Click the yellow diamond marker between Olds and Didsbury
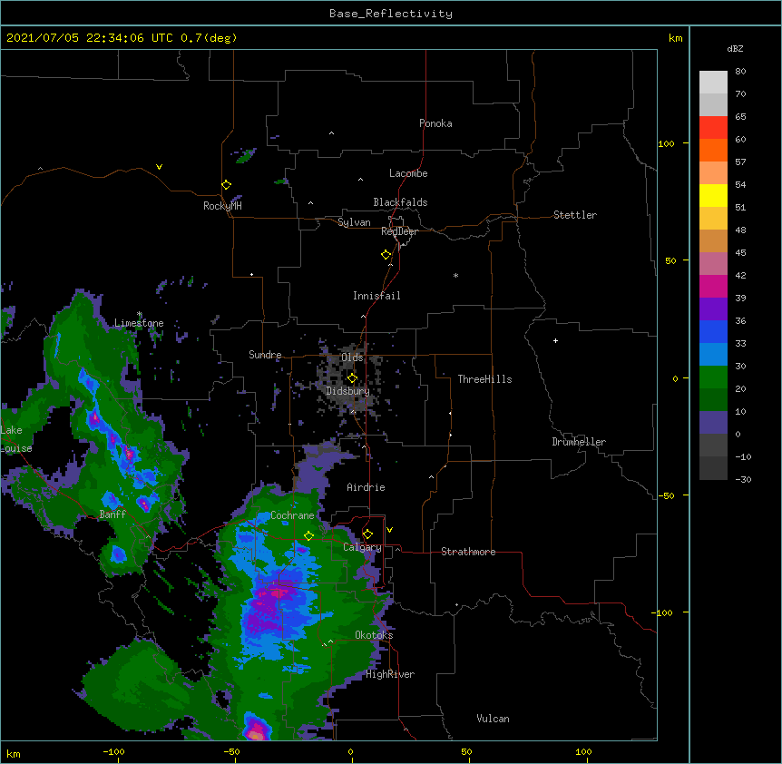The height and width of the screenshot is (764, 782). point(352,377)
